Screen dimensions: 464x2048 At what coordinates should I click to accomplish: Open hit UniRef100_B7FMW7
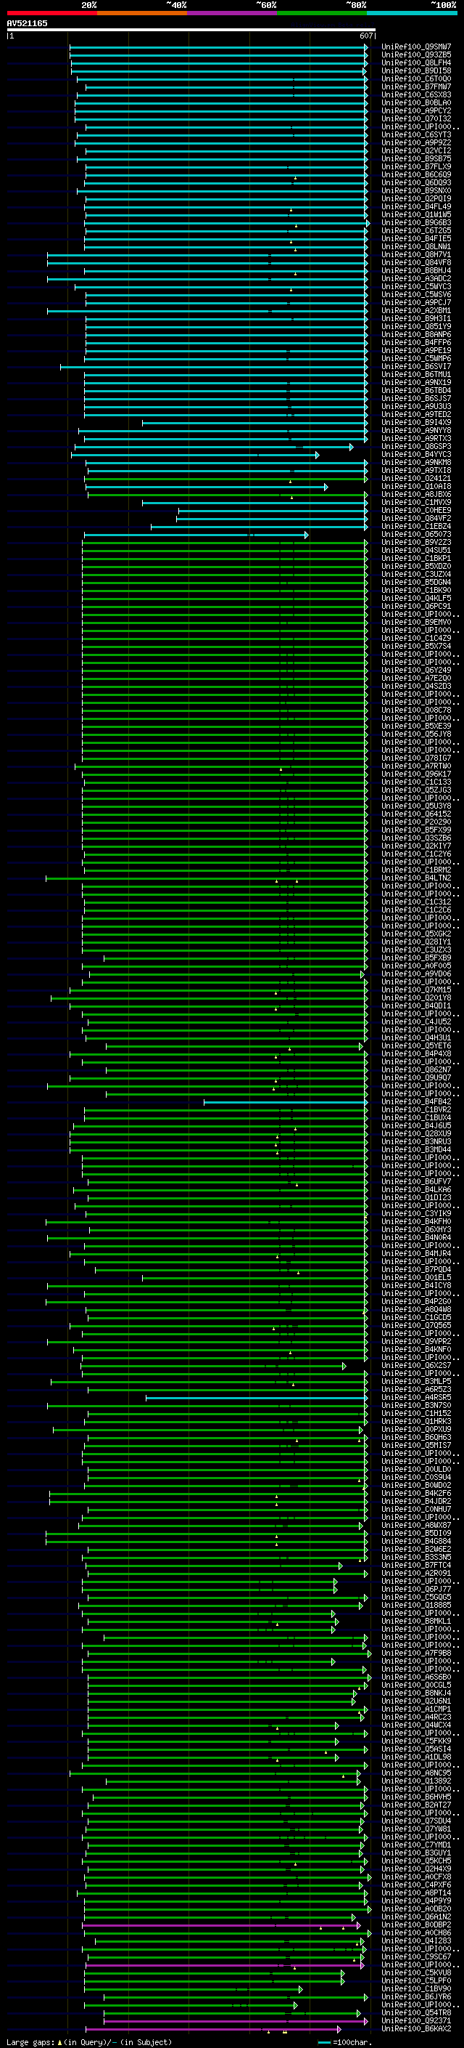[x=416, y=86]
